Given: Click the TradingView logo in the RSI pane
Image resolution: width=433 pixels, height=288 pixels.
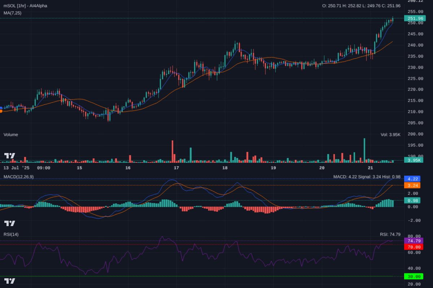Looking at the screenshot, I should coord(10,281).
